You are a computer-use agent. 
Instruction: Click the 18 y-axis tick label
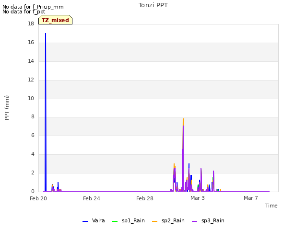31,23
